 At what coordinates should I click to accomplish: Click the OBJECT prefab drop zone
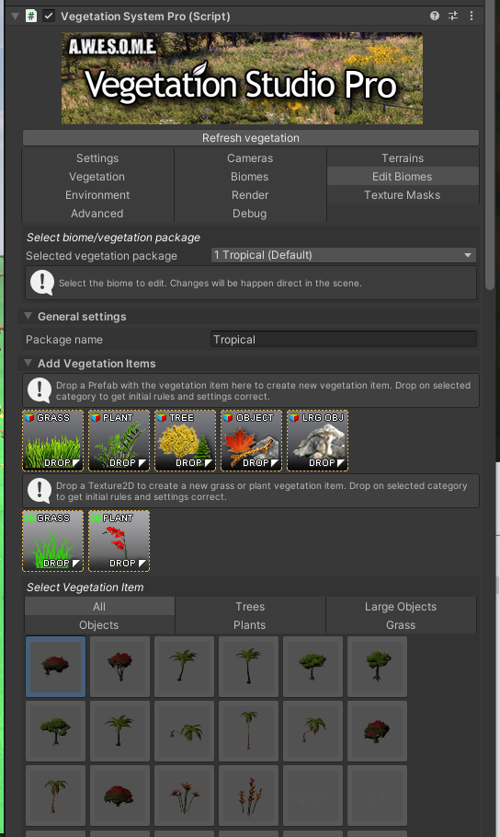click(252, 440)
